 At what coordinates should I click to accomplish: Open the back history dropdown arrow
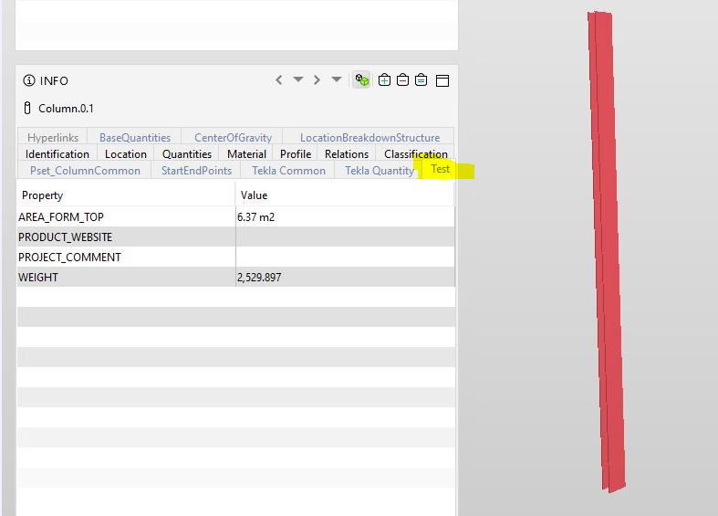(x=298, y=79)
